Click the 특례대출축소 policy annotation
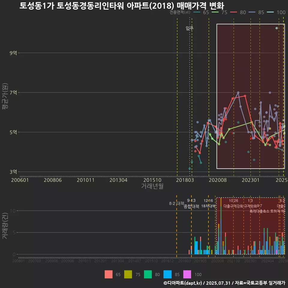Image resolution: width=288 pixels, height=288 pixels. [x=259, y=211]
